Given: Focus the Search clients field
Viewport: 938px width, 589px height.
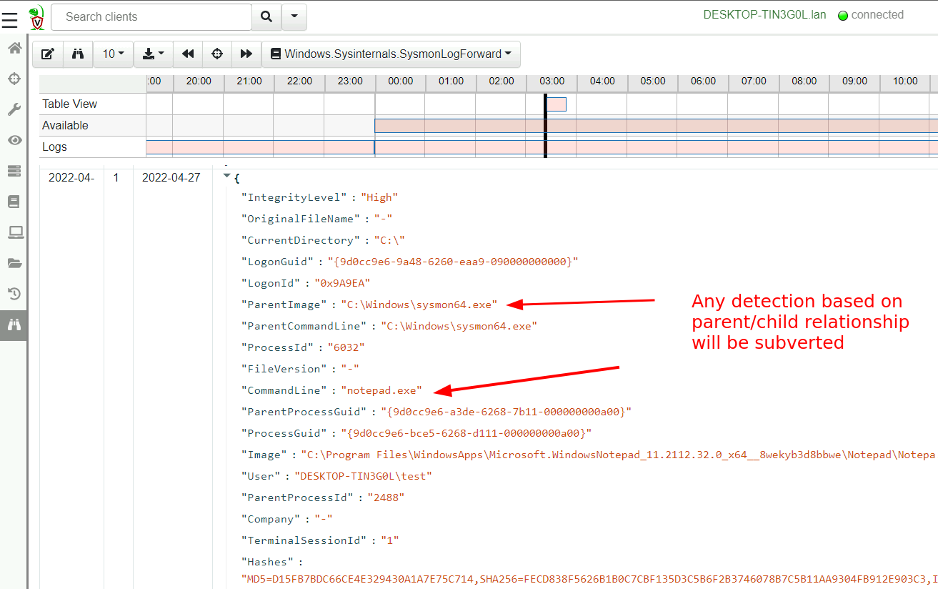Looking at the screenshot, I should click(x=151, y=17).
